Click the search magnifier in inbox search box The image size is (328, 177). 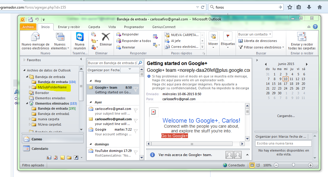click(140, 63)
